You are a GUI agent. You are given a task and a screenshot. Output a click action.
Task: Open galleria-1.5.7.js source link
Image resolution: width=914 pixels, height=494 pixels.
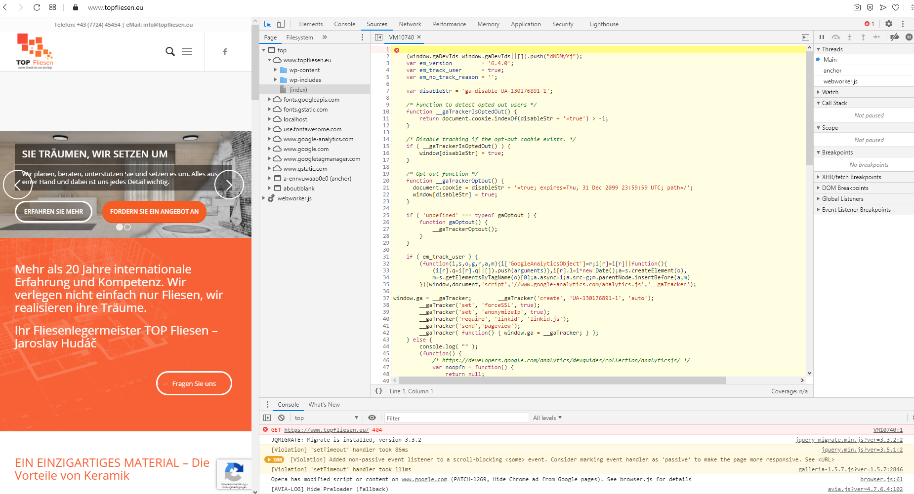point(850,469)
